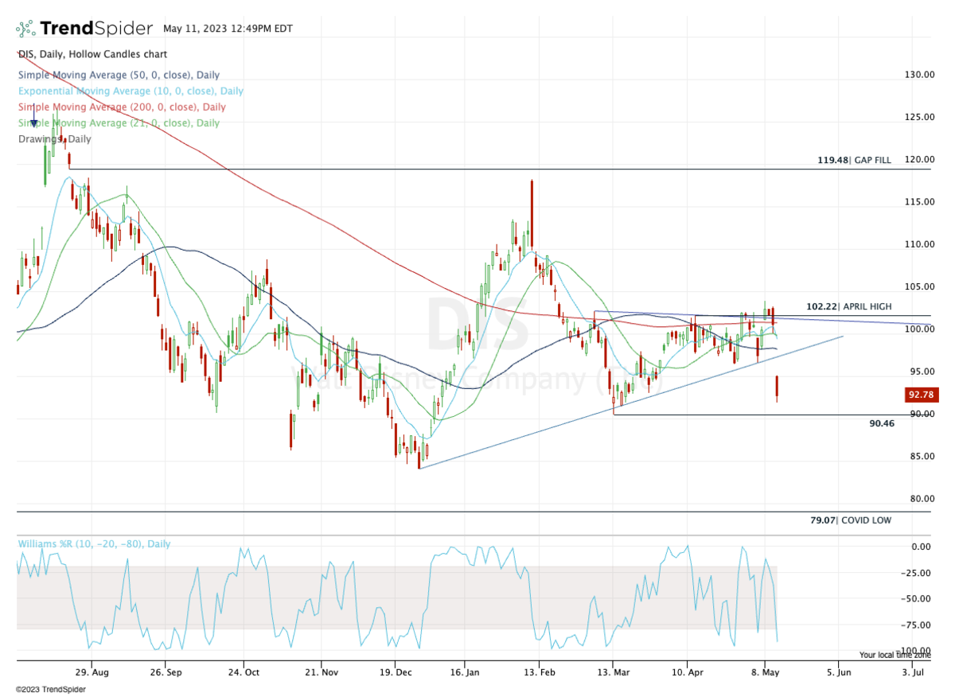Viewport: 955px width, 697px height.
Task: Click the 13. Feb date axis label
Action: click(x=539, y=672)
